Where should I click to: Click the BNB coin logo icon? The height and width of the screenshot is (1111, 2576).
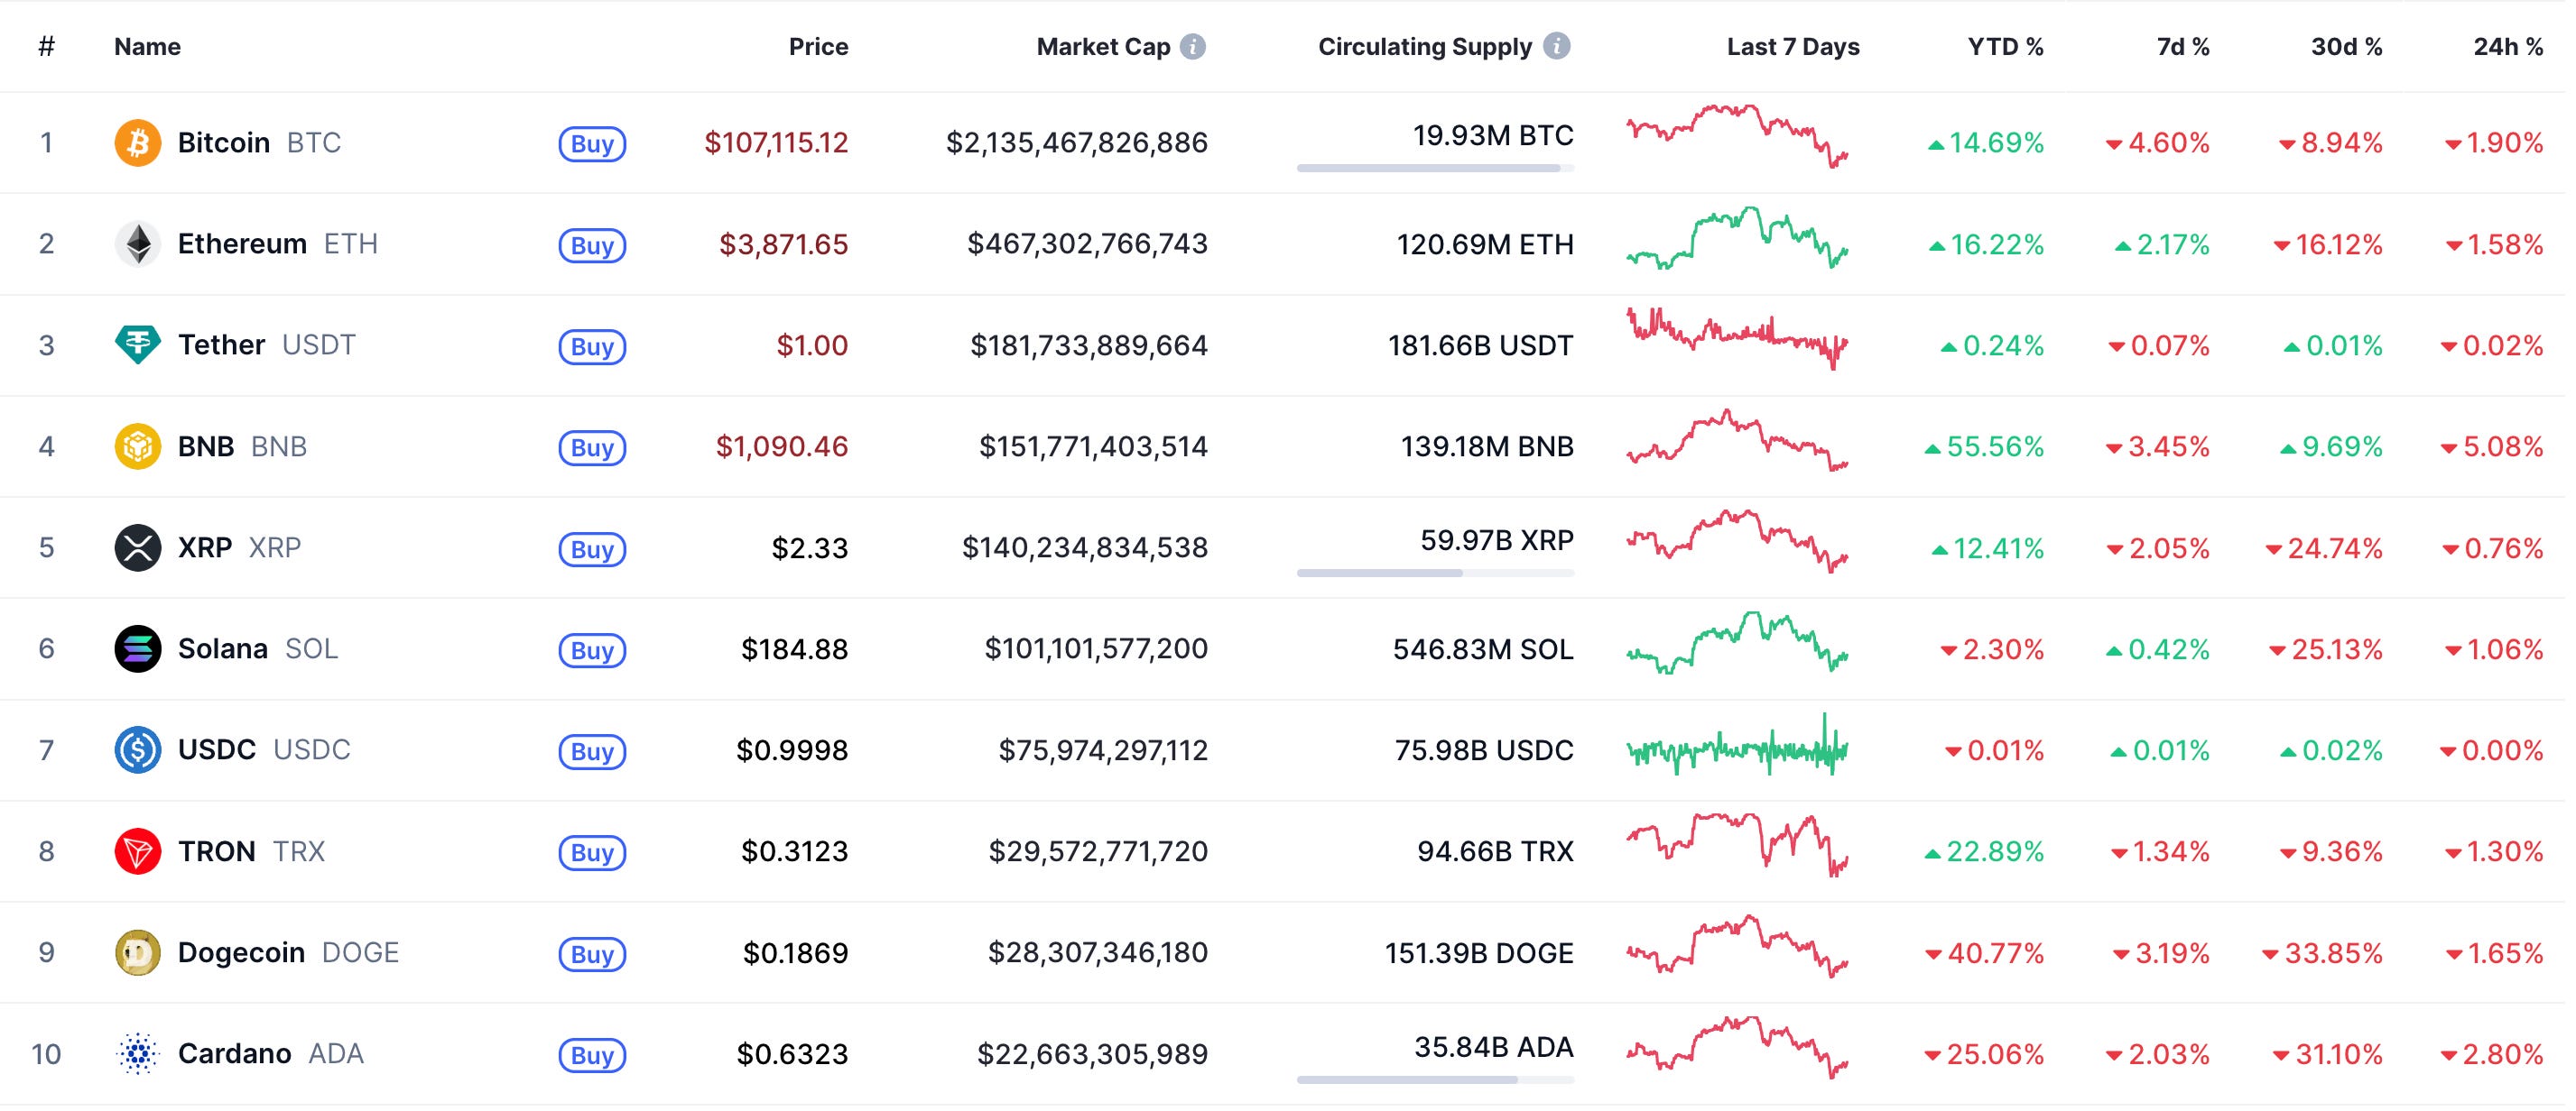138,446
